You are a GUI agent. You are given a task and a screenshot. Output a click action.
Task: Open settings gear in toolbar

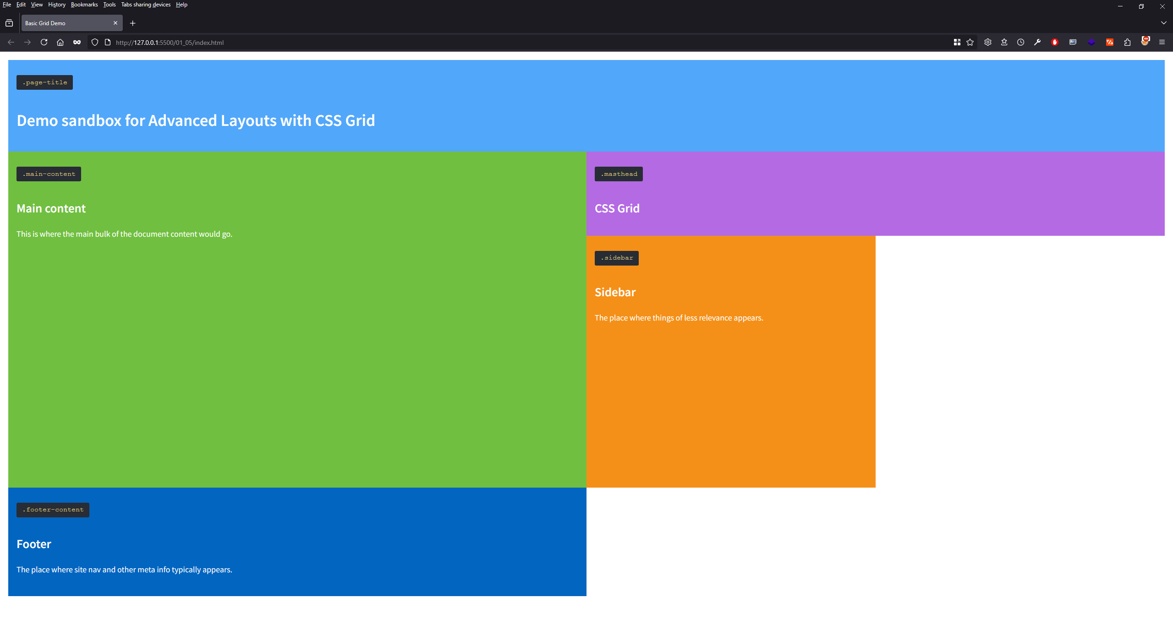[x=988, y=42]
